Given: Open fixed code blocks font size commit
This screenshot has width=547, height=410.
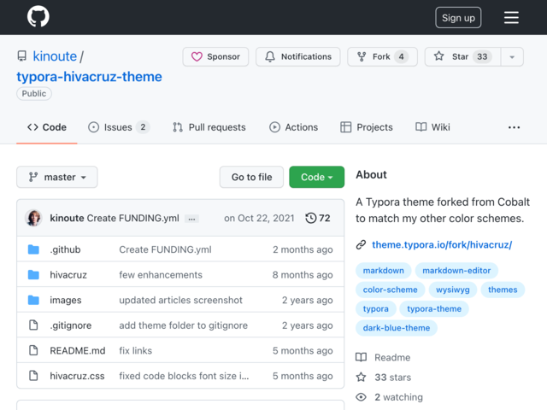Looking at the screenshot, I should [185, 376].
